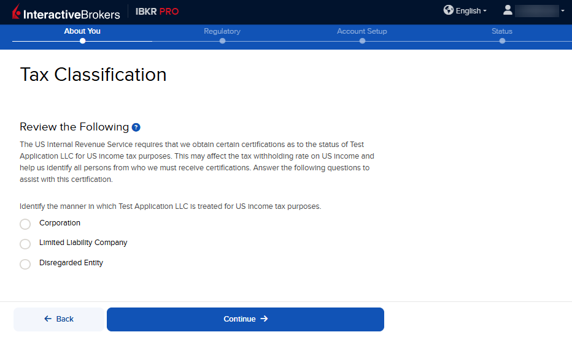The height and width of the screenshot is (351, 572).
Task: Click the user profile icon
Action: point(508,10)
